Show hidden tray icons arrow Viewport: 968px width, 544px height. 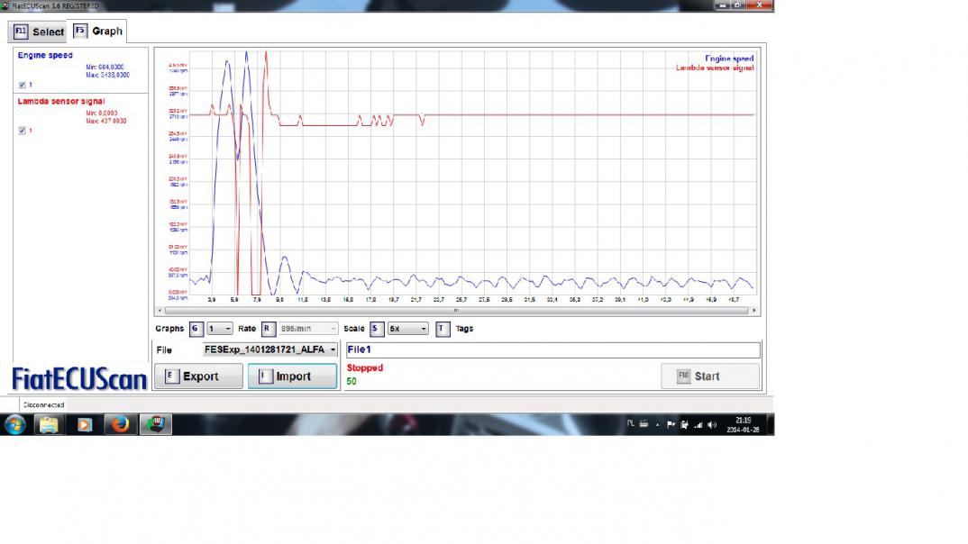(657, 425)
